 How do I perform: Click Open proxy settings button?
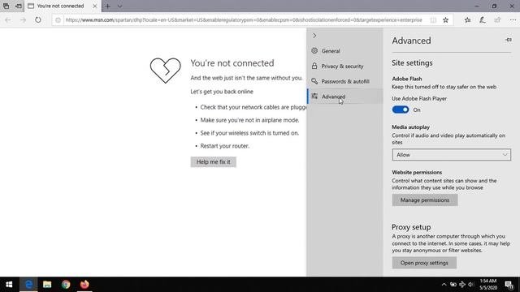(424, 263)
